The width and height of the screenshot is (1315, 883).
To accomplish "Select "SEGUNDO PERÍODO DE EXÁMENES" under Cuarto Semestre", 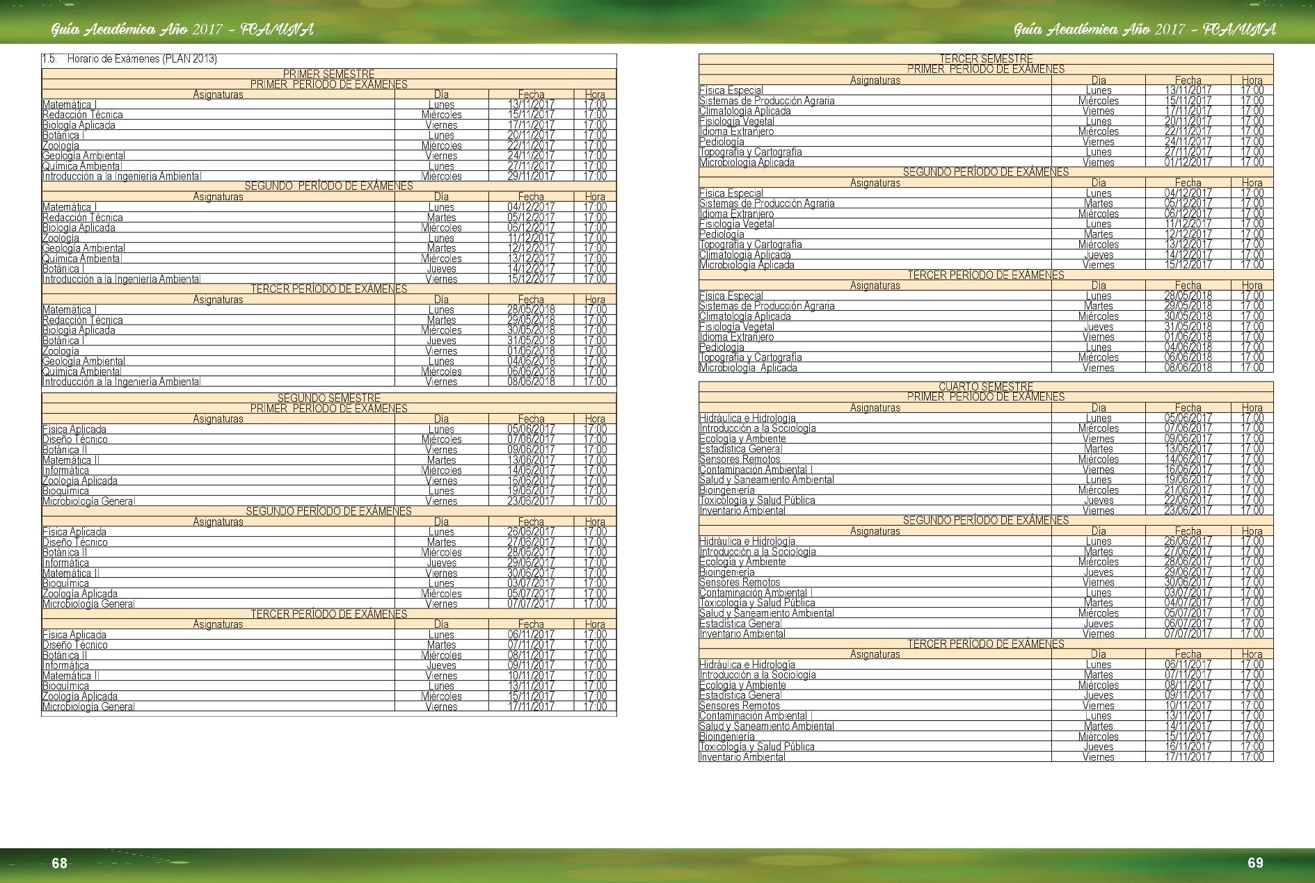I will 986,521.
